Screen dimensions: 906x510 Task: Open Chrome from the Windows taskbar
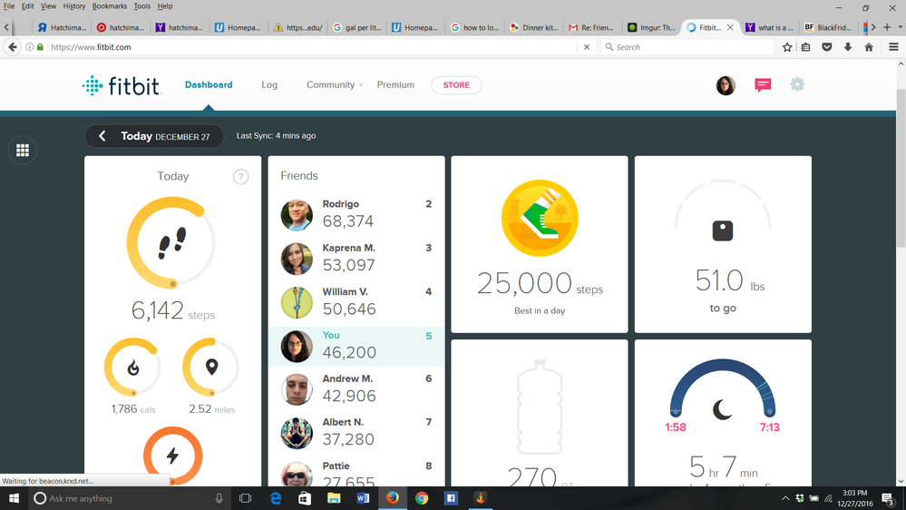[x=422, y=498]
